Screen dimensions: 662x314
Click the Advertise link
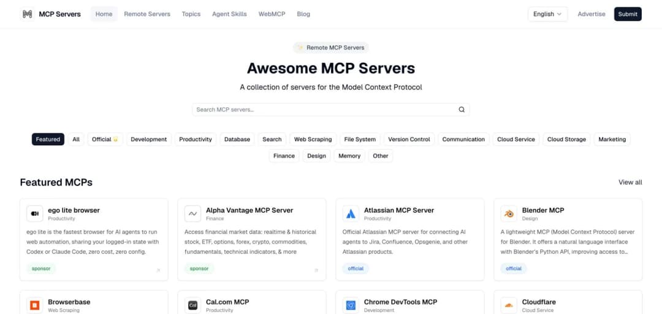click(591, 14)
